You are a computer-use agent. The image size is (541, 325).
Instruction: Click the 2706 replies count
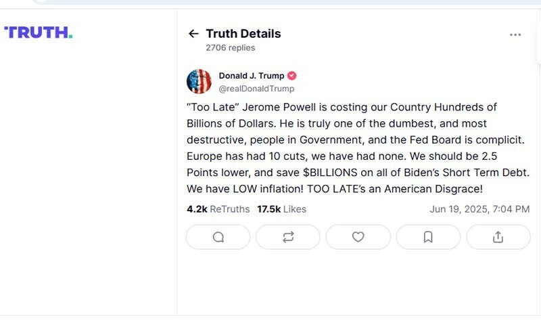click(x=230, y=48)
